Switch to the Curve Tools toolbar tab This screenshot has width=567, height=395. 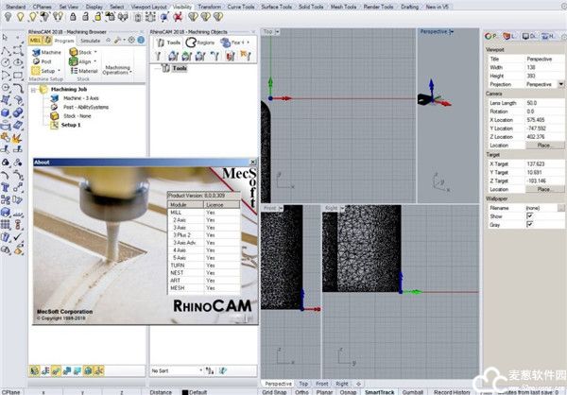tap(241, 7)
